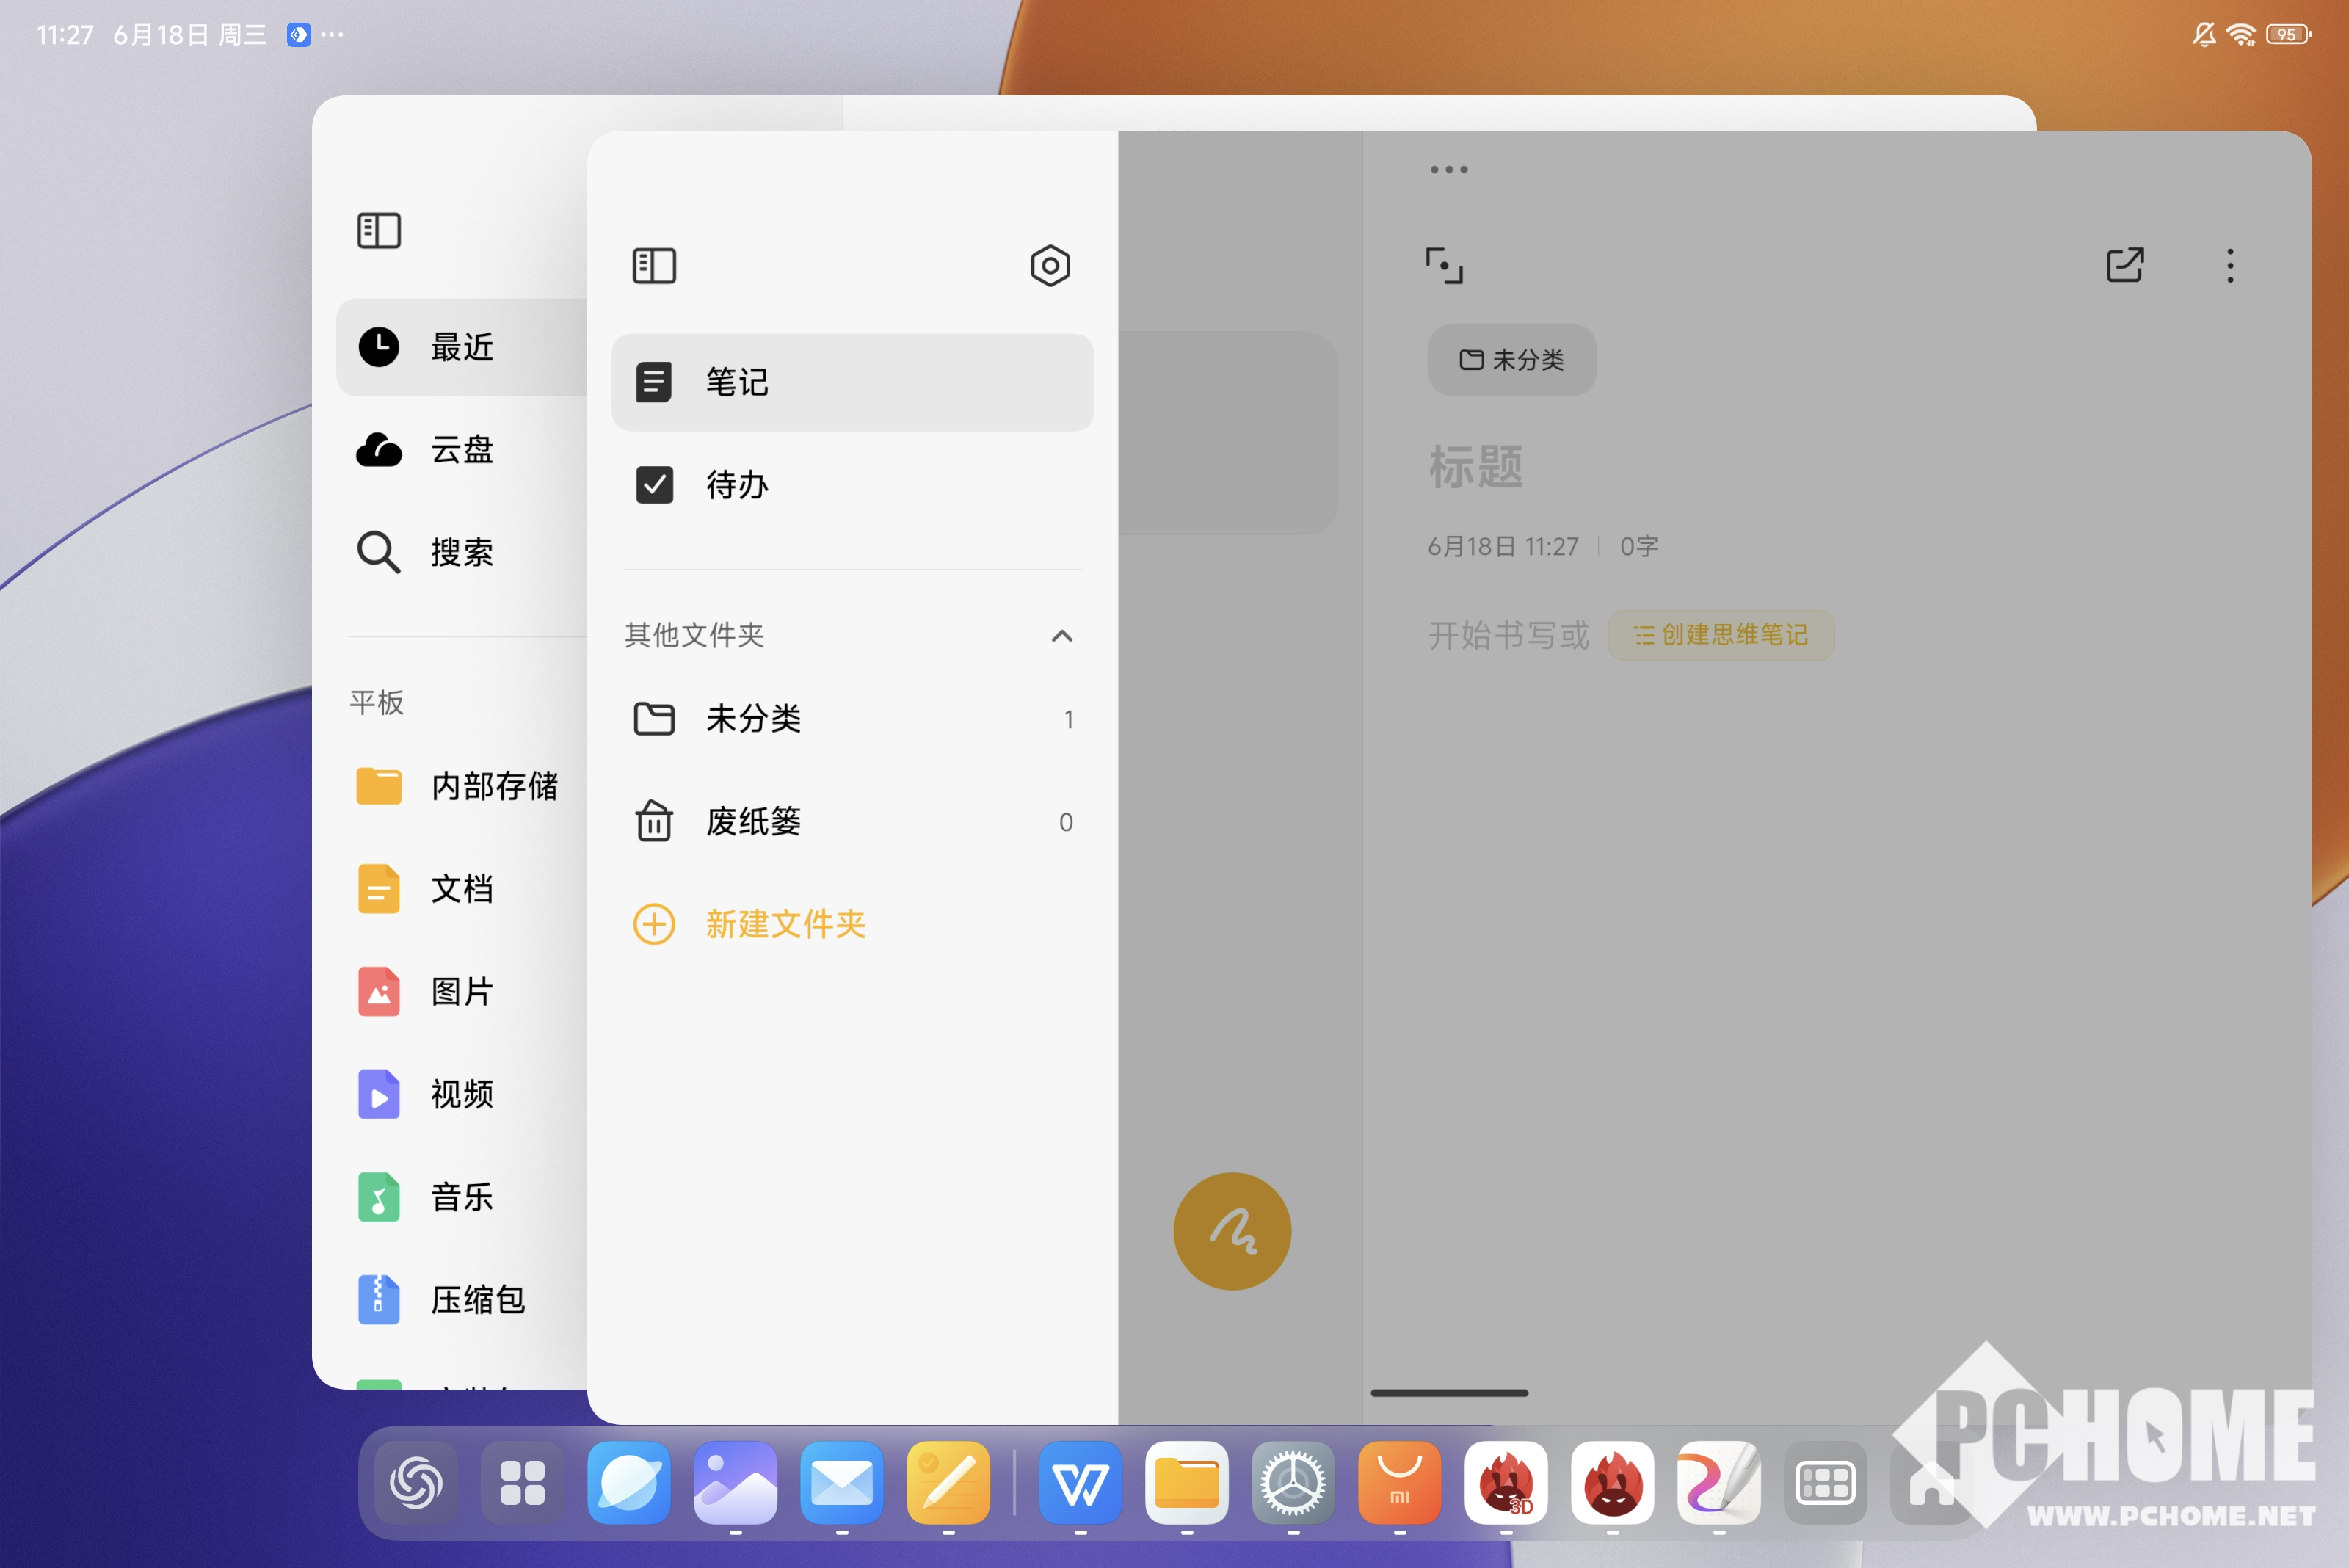The height and width of the screenshot is (1568, 2349).
Task: Collapse the 其他文件夹 section chevron
Action: pyautogui.click(x=1062, y=636)
